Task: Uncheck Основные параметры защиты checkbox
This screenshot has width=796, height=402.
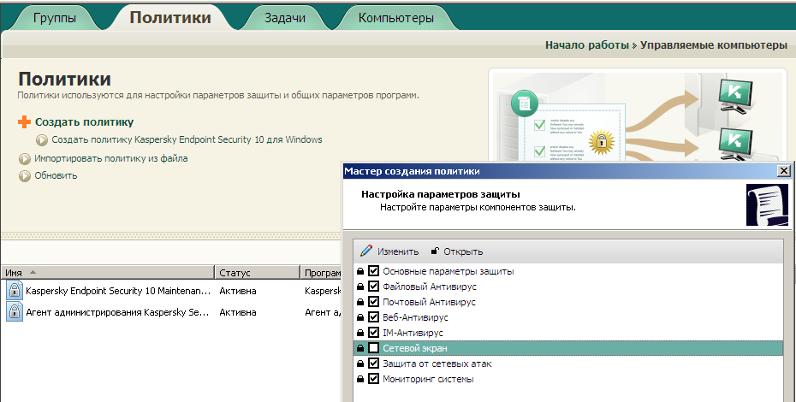Action: (374, 271)
